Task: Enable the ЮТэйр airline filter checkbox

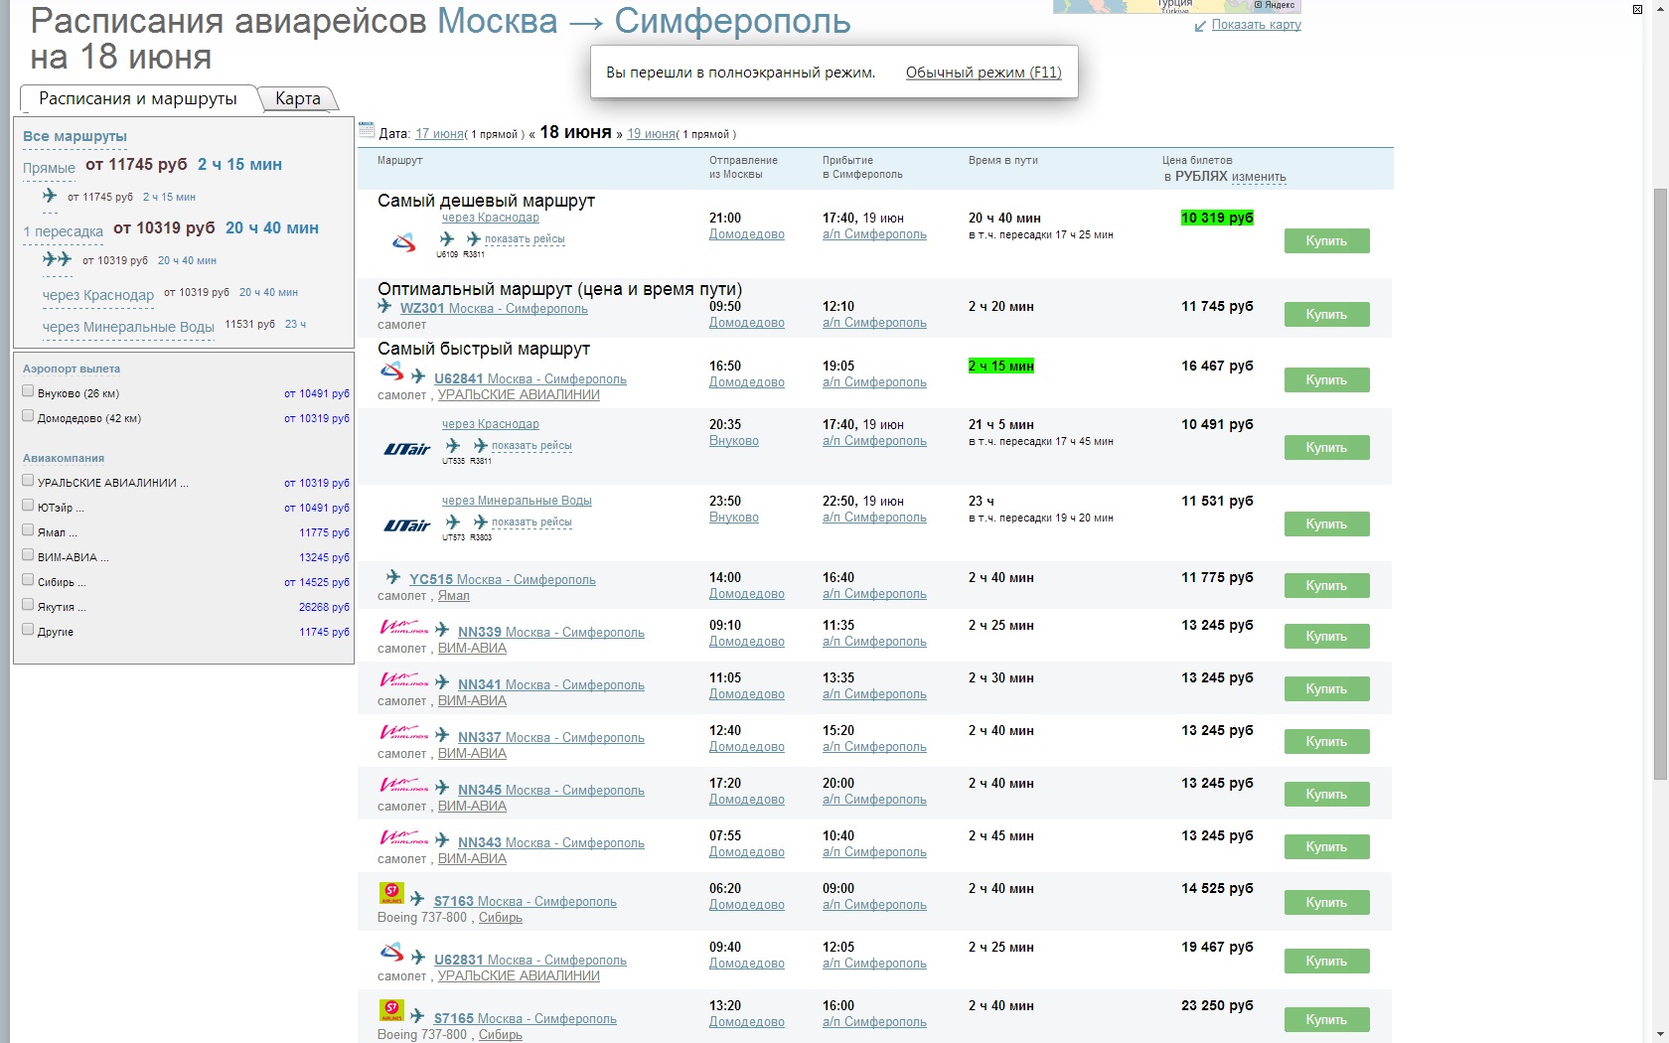Action: (x=28, y=506)
